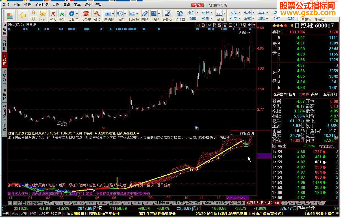Viewport: 341px width, 218px height.
Task: Click the chart jump-to-end arrow icon
Action: [x=250, y=25]
